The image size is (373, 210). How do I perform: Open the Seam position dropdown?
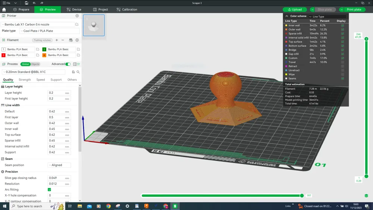click(59, 165)
